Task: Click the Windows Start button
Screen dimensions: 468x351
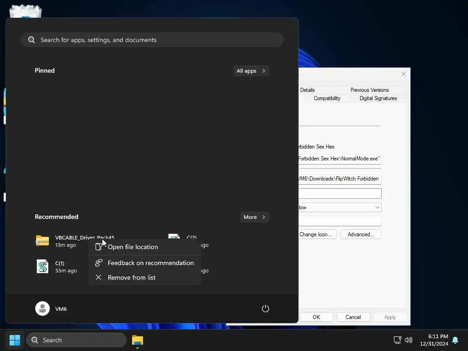Action: click(15, 340)
